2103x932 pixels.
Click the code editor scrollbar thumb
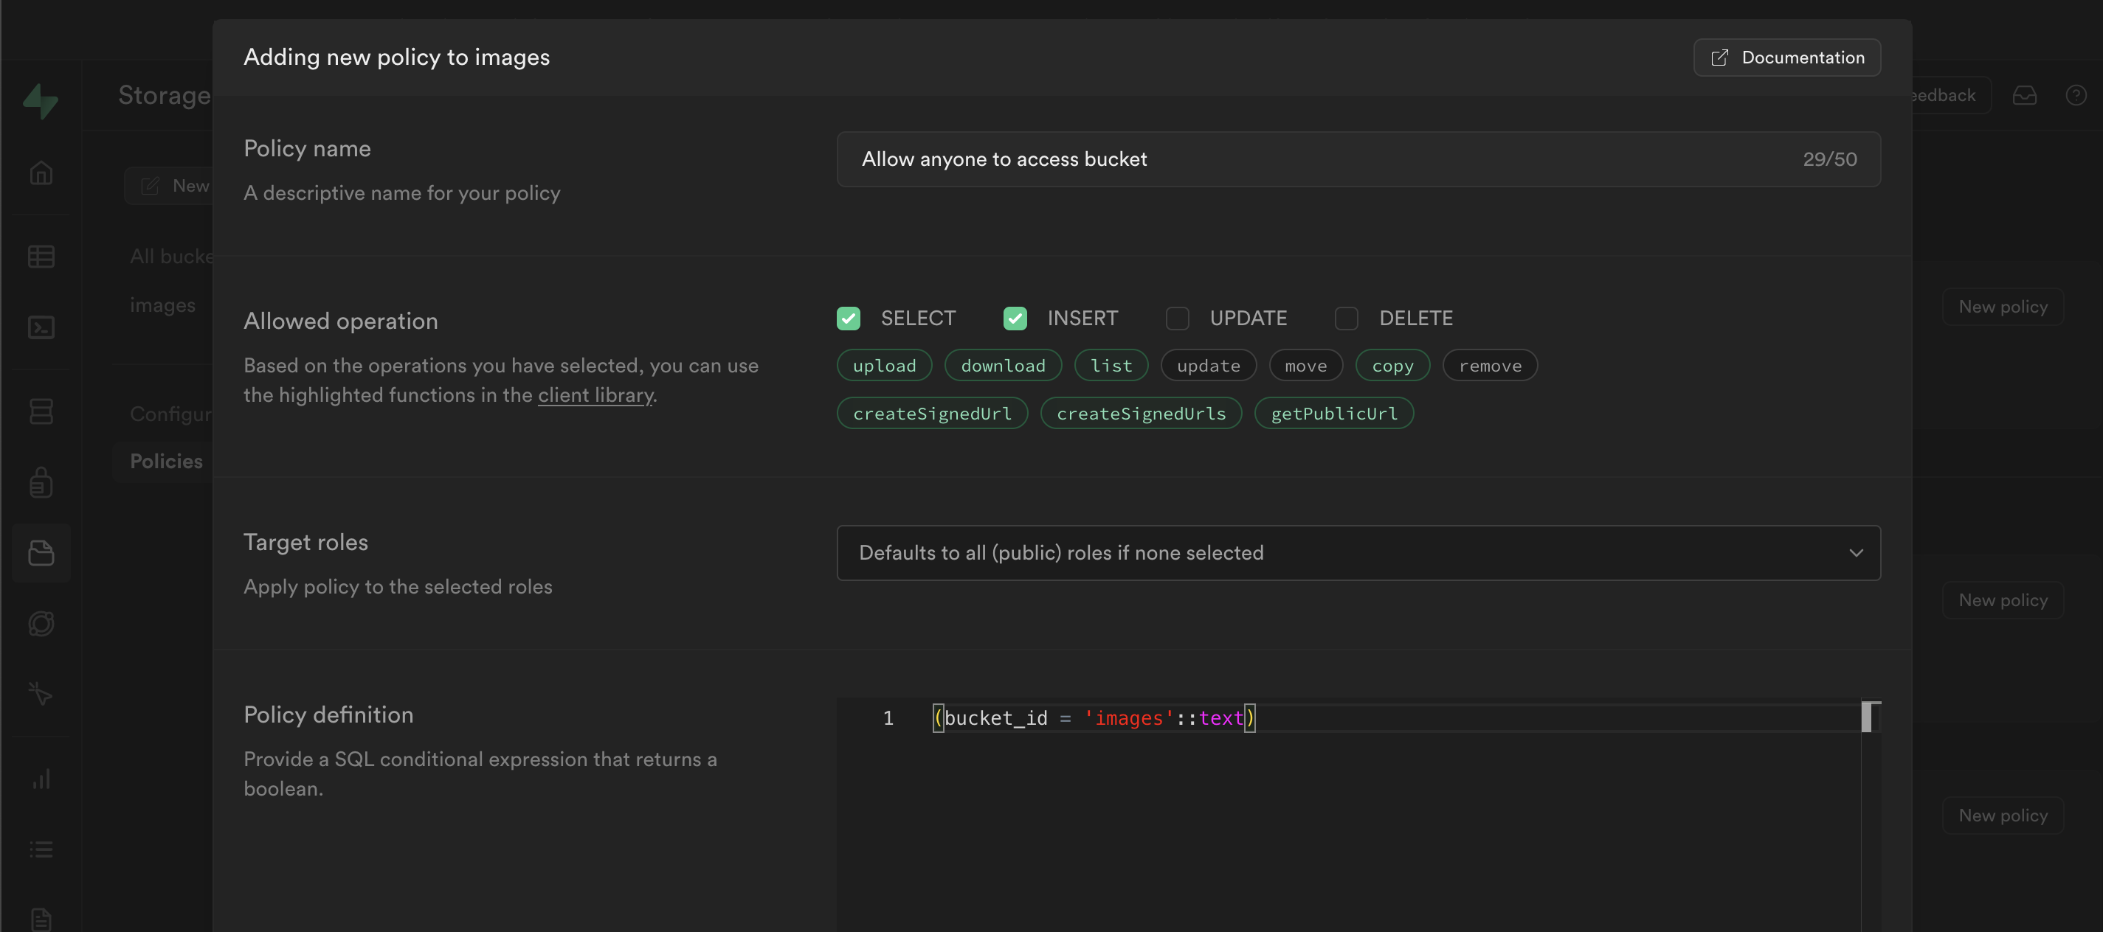1865,717
